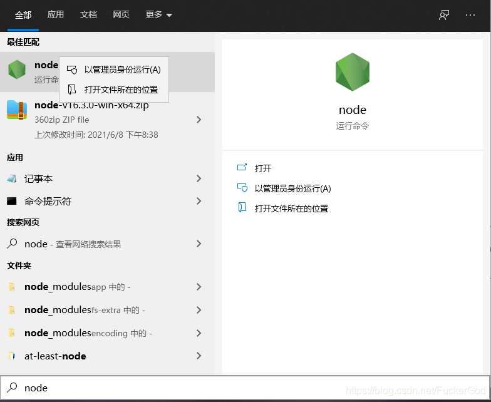Viewport: 491px width, 402px height.
Task: Choose 以管理员身份运行(A) in the context menu
Action: click(114, 70)
